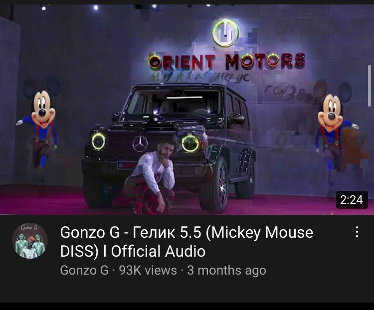Select the left Mickey Mouse figure

(38, 127)
